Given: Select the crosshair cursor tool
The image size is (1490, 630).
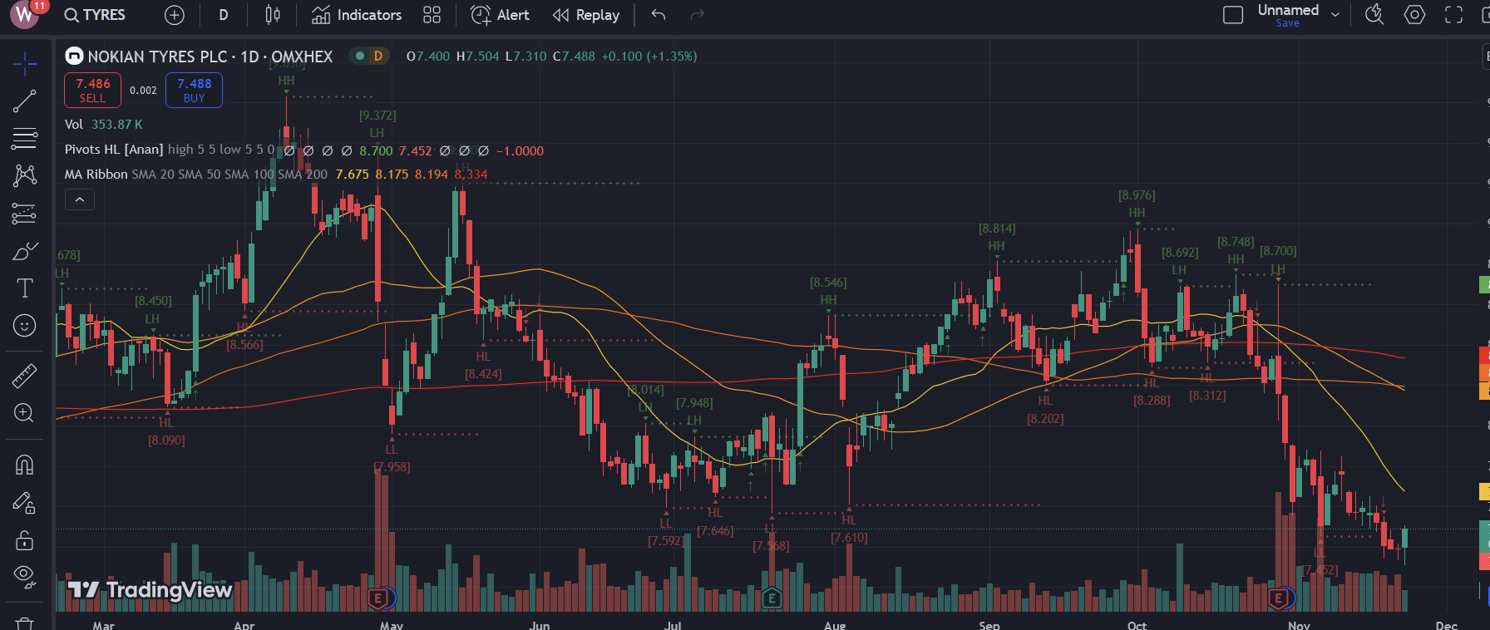Looking at the screenshot, I should pos(24,62).
